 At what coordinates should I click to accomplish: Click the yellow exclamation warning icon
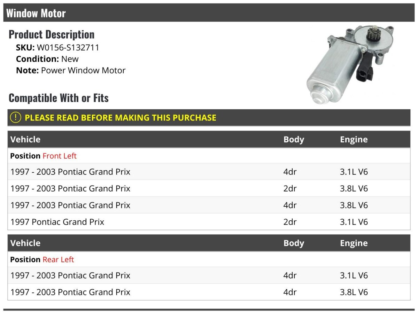[x=16, y=118]
